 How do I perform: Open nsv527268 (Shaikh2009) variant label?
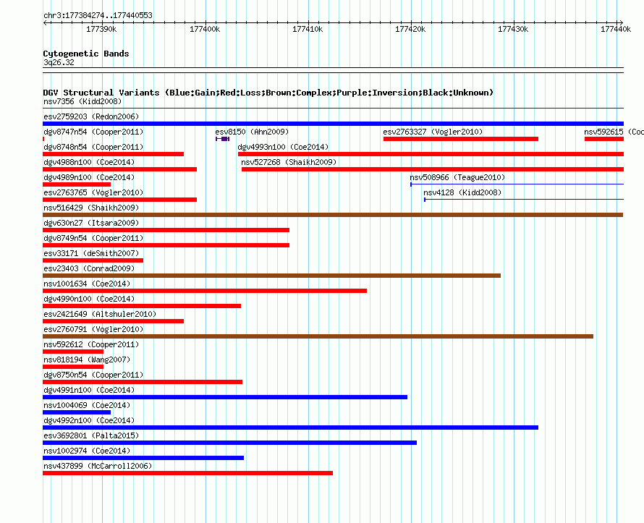click(289, 162)
